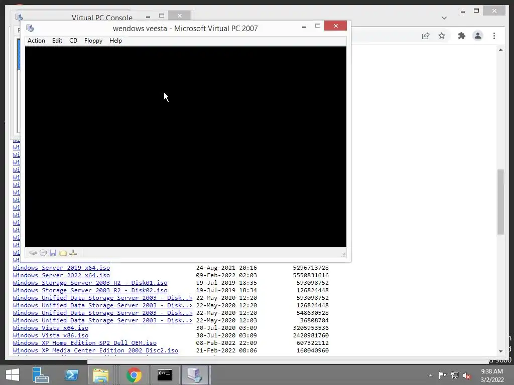Screen dimensions: 514x385
Task: Click the Virtual PC Console window icon
Action: pos(19,17)
